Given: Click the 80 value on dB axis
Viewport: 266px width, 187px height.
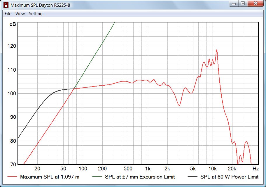Looking at the screenshot, I should [13, 141].
